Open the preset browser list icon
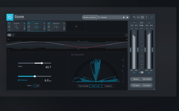This screenshot has height=111, width=179. [x=99, y=17]
